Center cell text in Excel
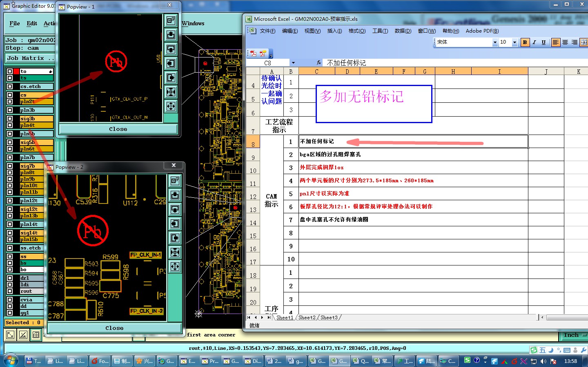Image resolution: width=588 pixels, height=367 pixels. click(565, 42)
